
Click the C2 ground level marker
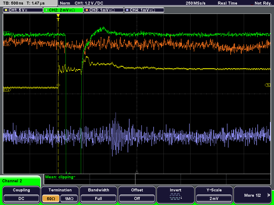coord(7,33)
